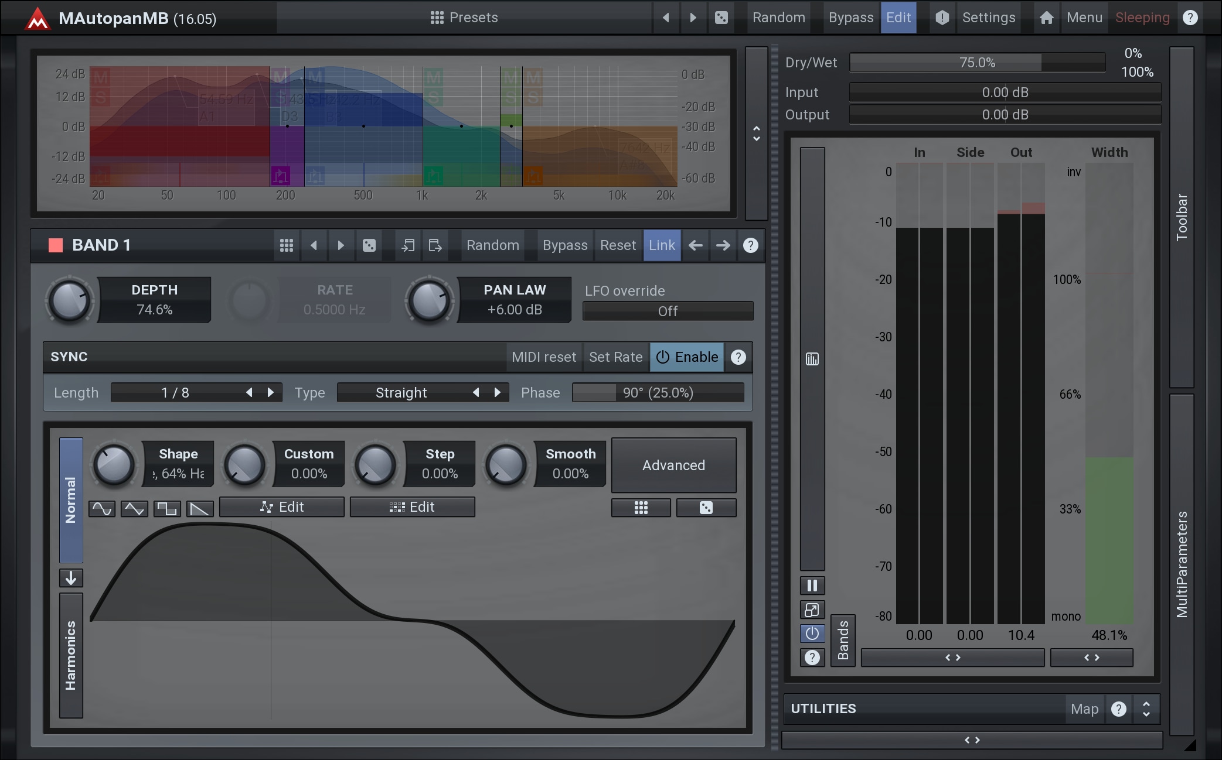Toggle Band 1 Bypass
Image resolution: width=1222 pixels, height=760 pixels.
click(565, 245)
